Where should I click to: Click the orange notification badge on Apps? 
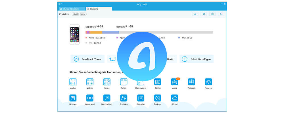tap(178, 79)
